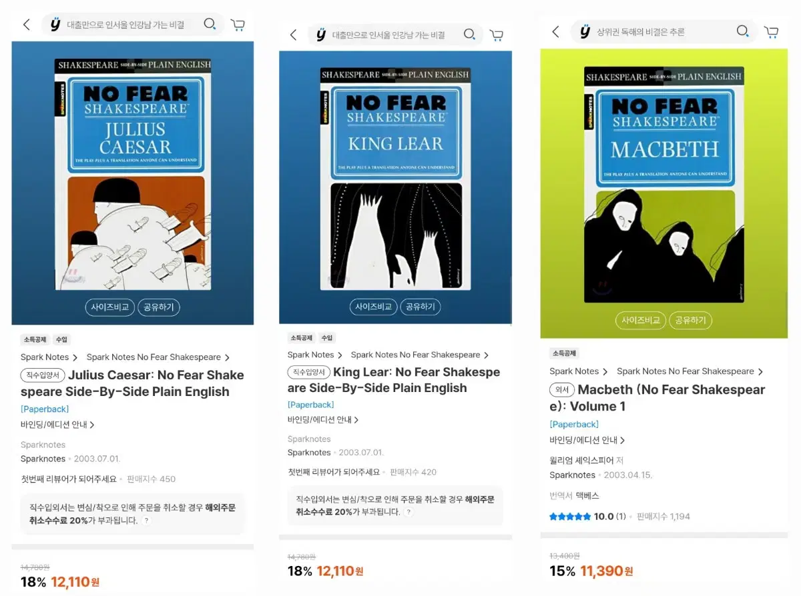Image resolution: width=801 pixels, height=596 pixels.
Task: Click question mark in King Lear notice
Action: (x=409, y=512)
